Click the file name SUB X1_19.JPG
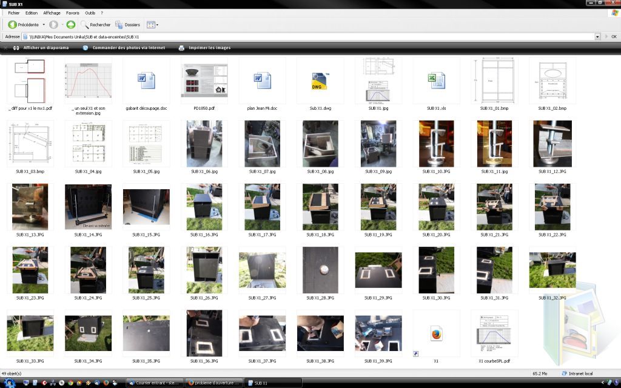 378,235
